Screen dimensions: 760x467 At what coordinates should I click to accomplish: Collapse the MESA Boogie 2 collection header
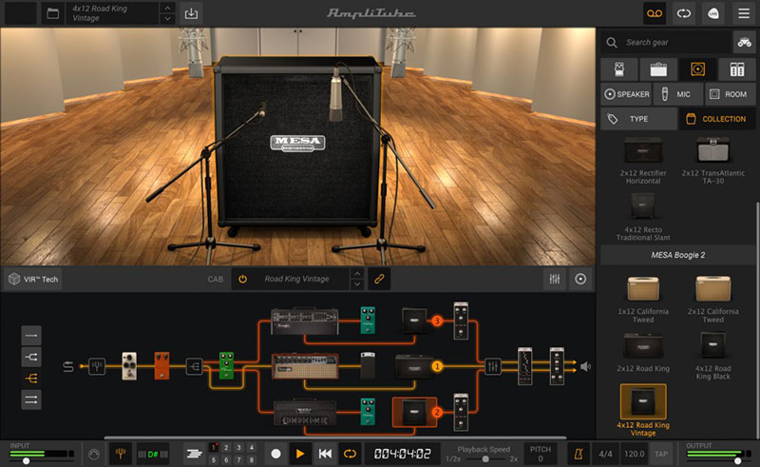(x=677, y=255)
